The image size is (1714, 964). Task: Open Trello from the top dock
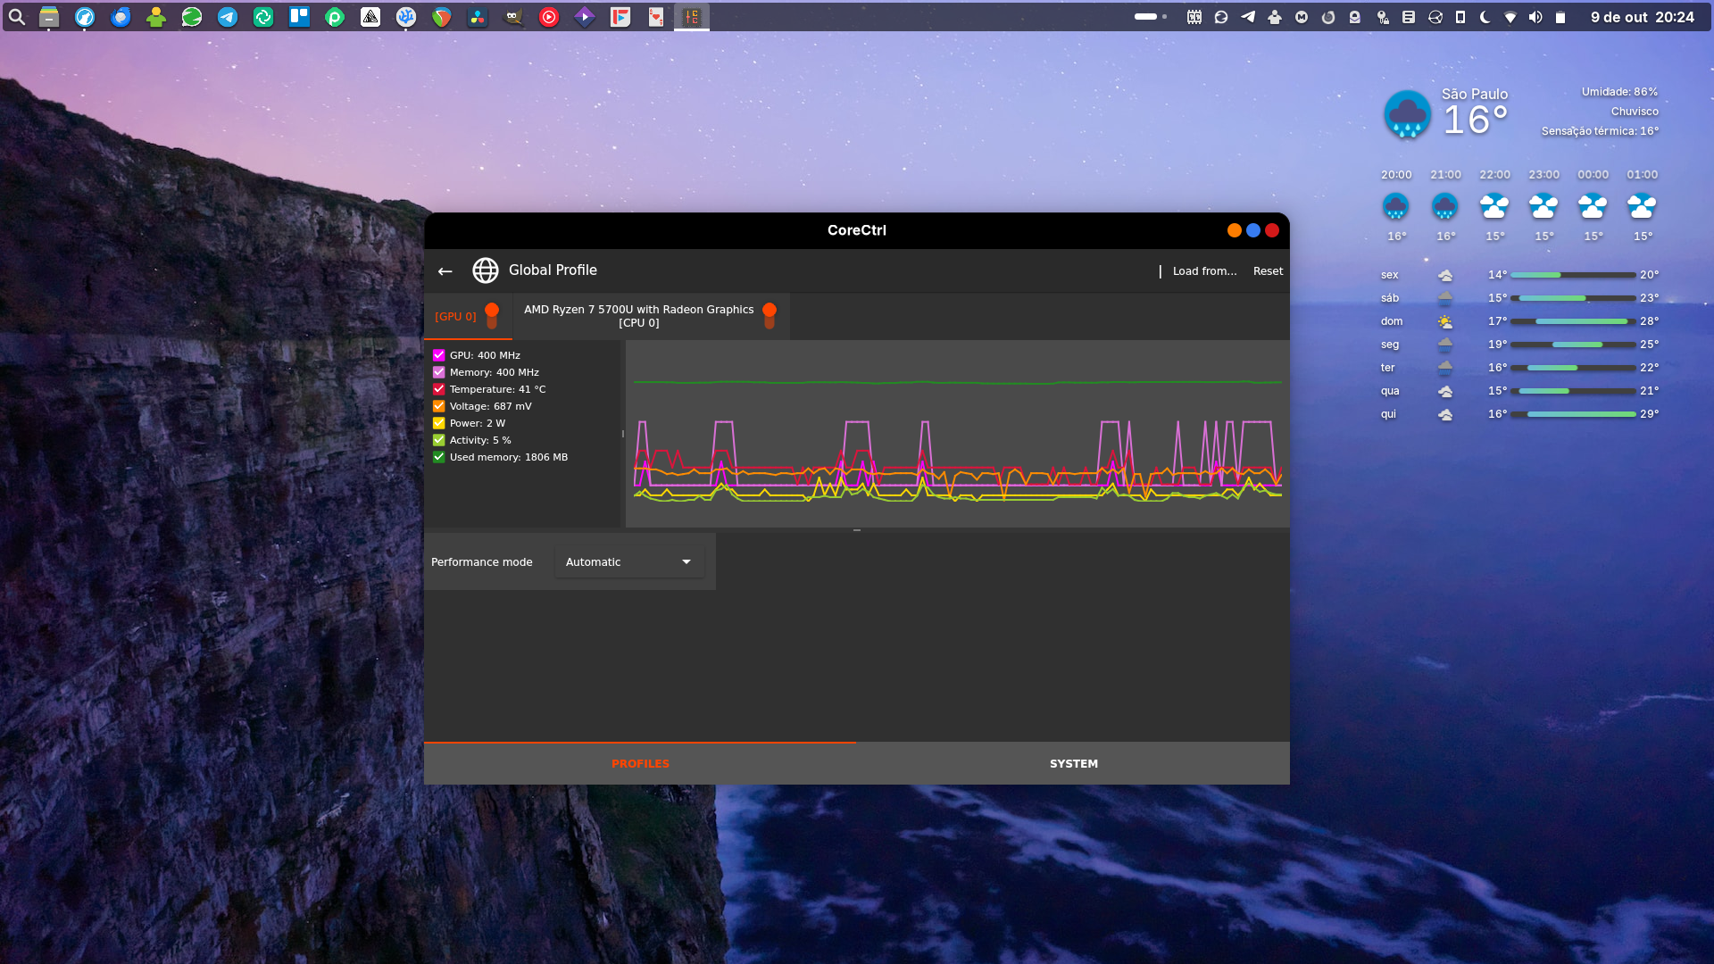[299, 17]
